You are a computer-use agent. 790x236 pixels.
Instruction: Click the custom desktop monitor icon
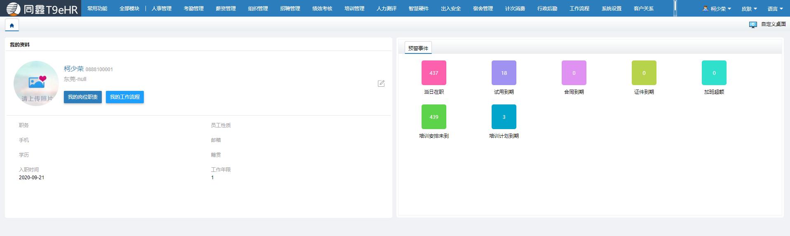pyautogui.click(x=753, y=25)
